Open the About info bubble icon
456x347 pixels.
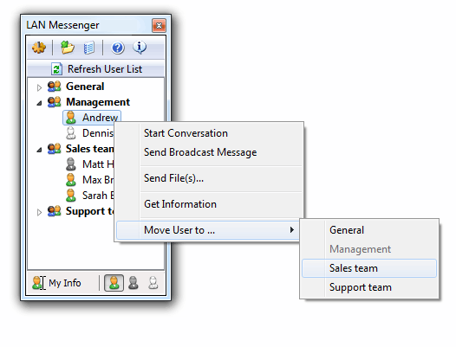140,48
